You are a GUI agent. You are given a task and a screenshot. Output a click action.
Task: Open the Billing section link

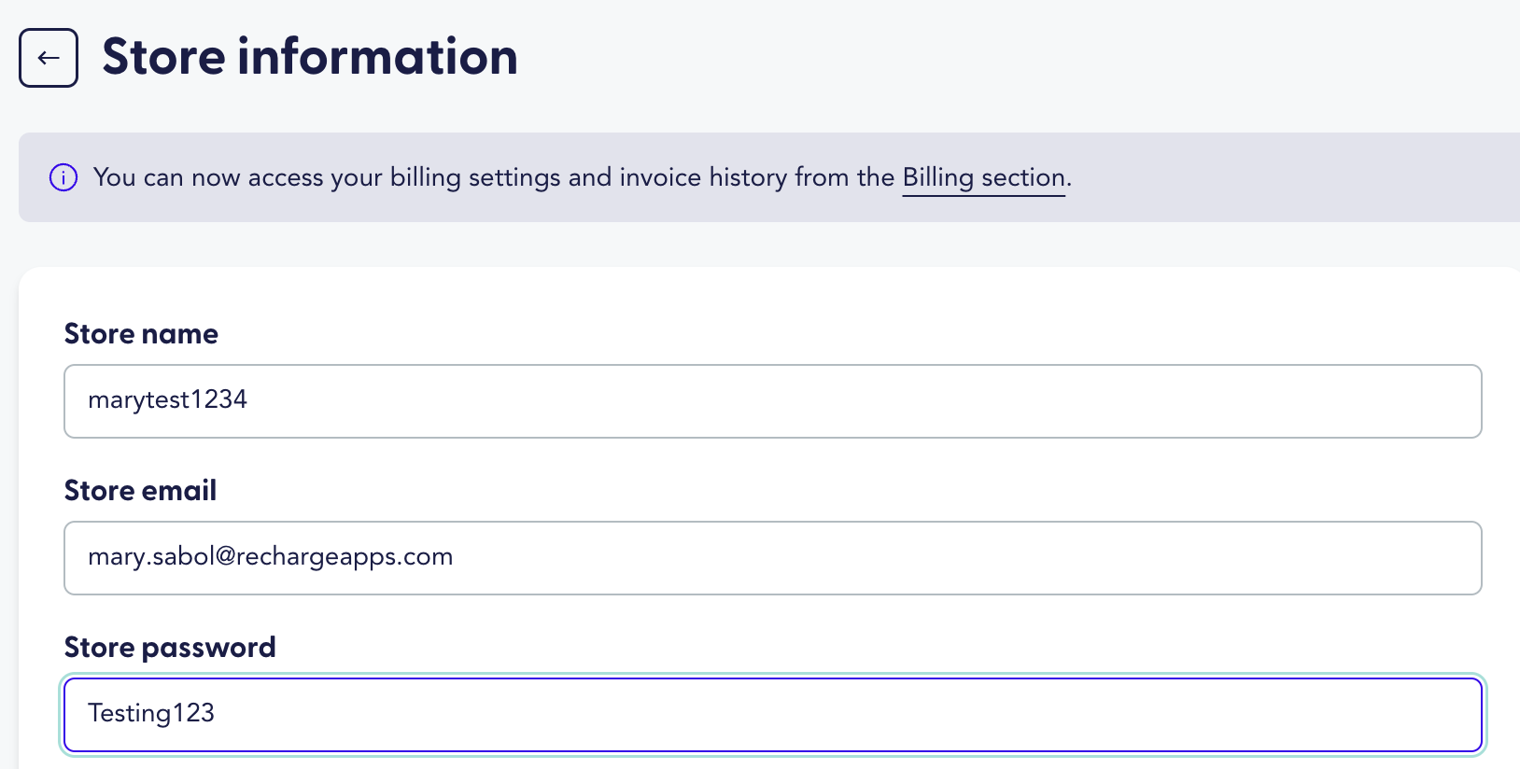point(984,177)
